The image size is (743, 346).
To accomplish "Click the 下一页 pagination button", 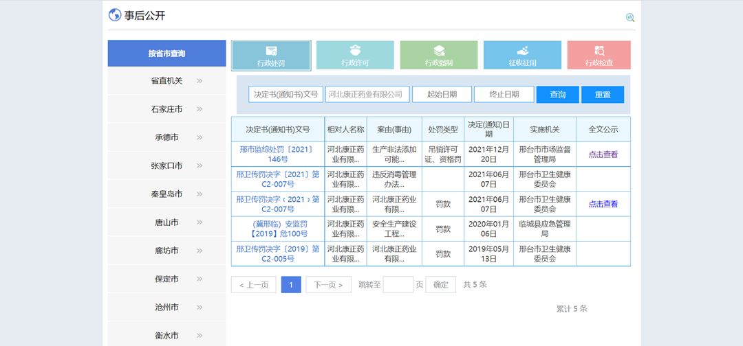I will (x=328, y=285).
